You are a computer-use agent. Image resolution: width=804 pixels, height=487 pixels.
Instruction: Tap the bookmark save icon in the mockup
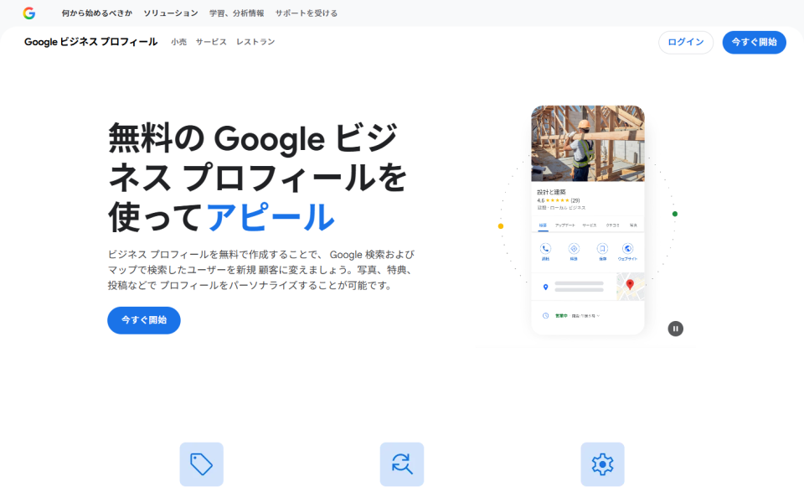pos(601,249)
